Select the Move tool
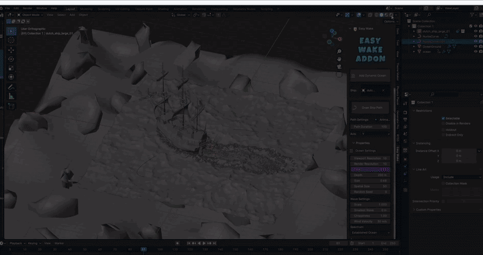Image resolution: width=483 pixels, height=255 pixels. click(12, 50)
